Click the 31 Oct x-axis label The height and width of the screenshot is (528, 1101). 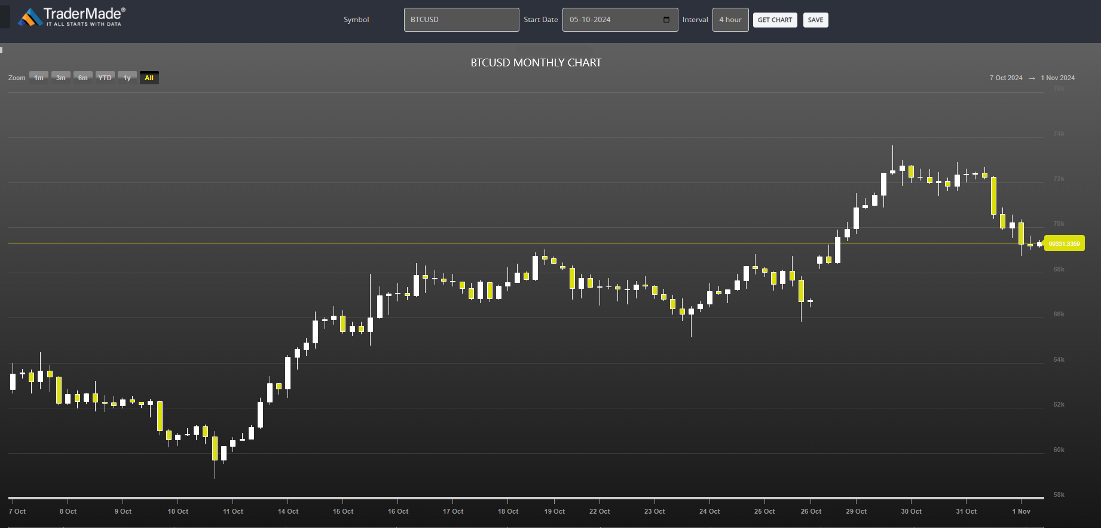pyautogui.click(x=966, y=511)
